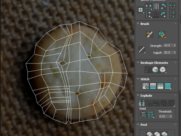
Task: Click the diamond-grid Align to Edge icon
Action: 156,15
